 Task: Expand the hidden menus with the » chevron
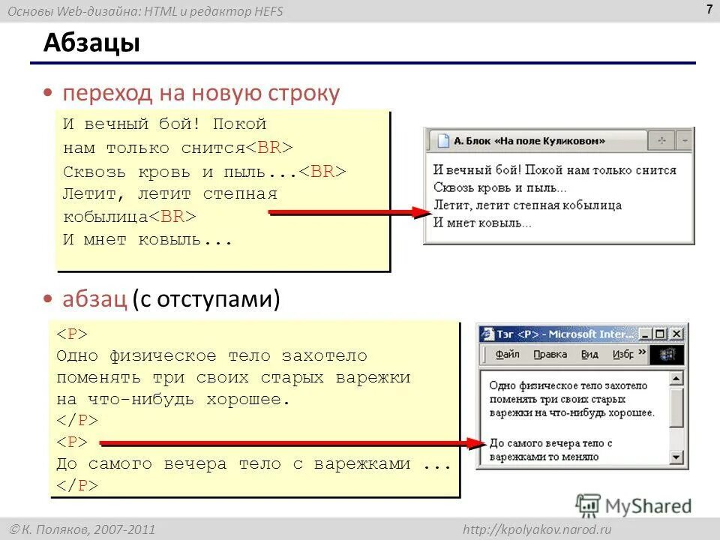pyautogui.click(x=642, y=352)
